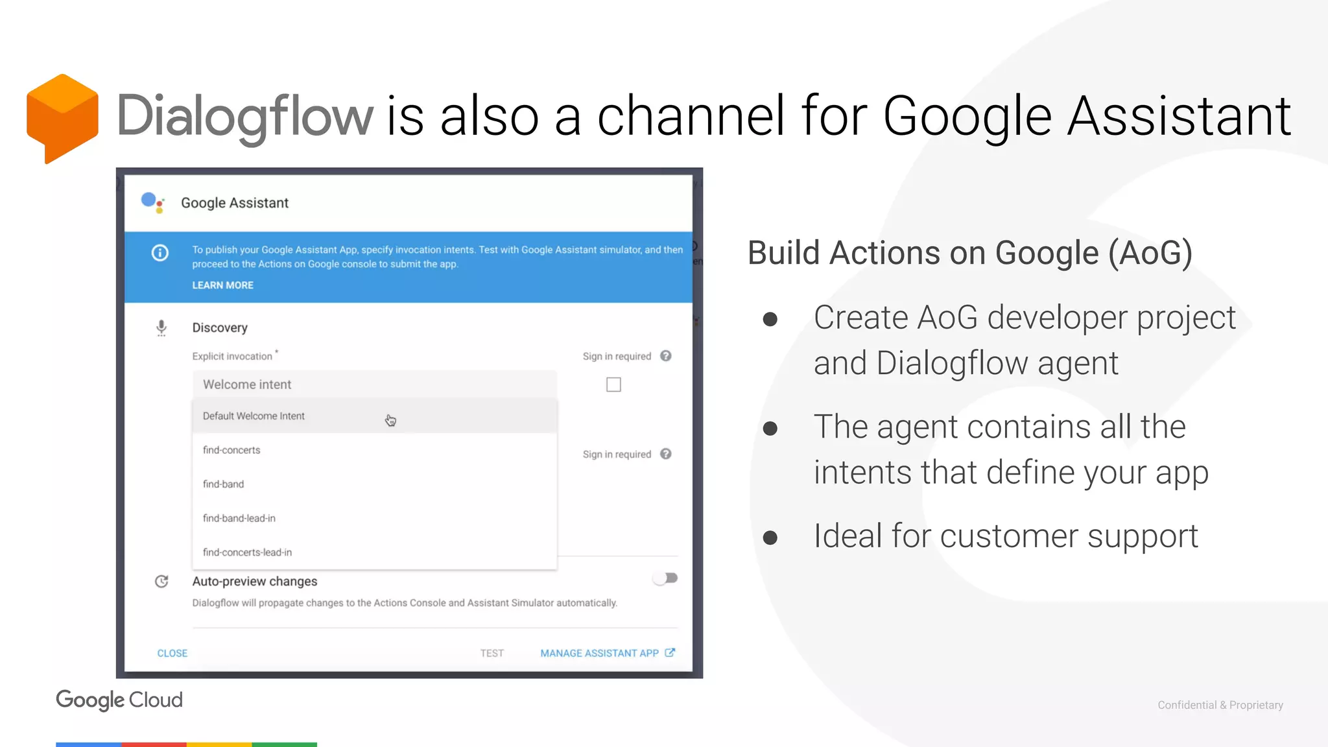Tick the Sign in required checkbox

coord(613,385)
